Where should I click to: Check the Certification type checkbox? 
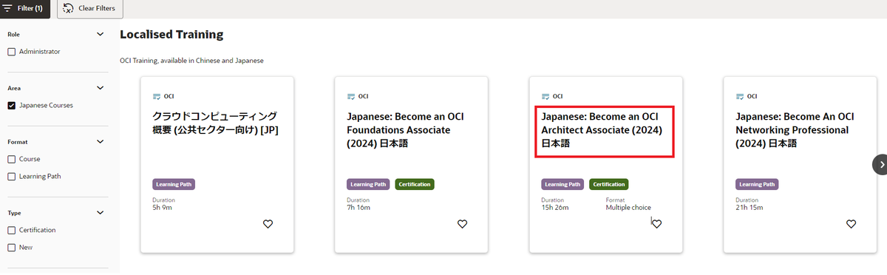click(12, 230)
